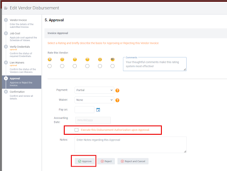
Task: Enable Execute this Disbursement Authorization checkbox
Action: pyautogui.click(x=77, y=130)
